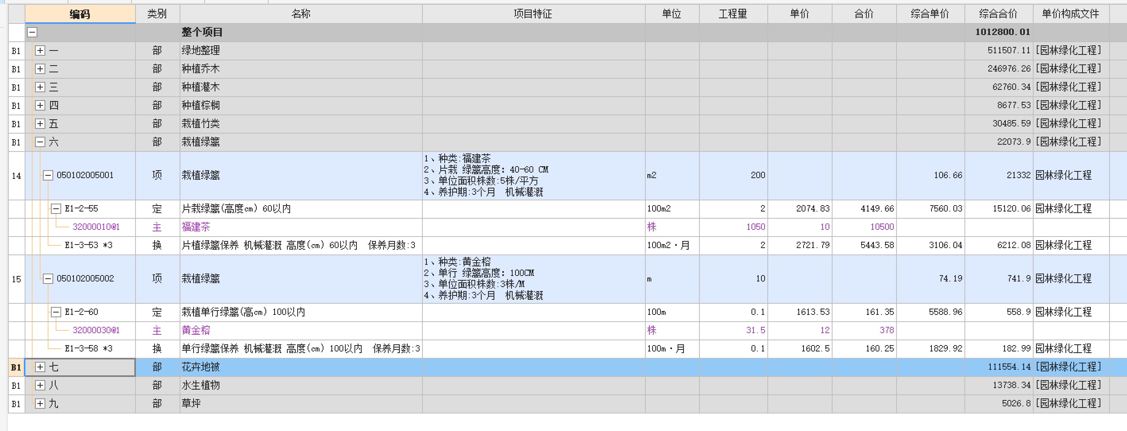Select the 黄金榕 material name cell
The width and height of the screenshot is (1127, 431).
click(196, 330)
